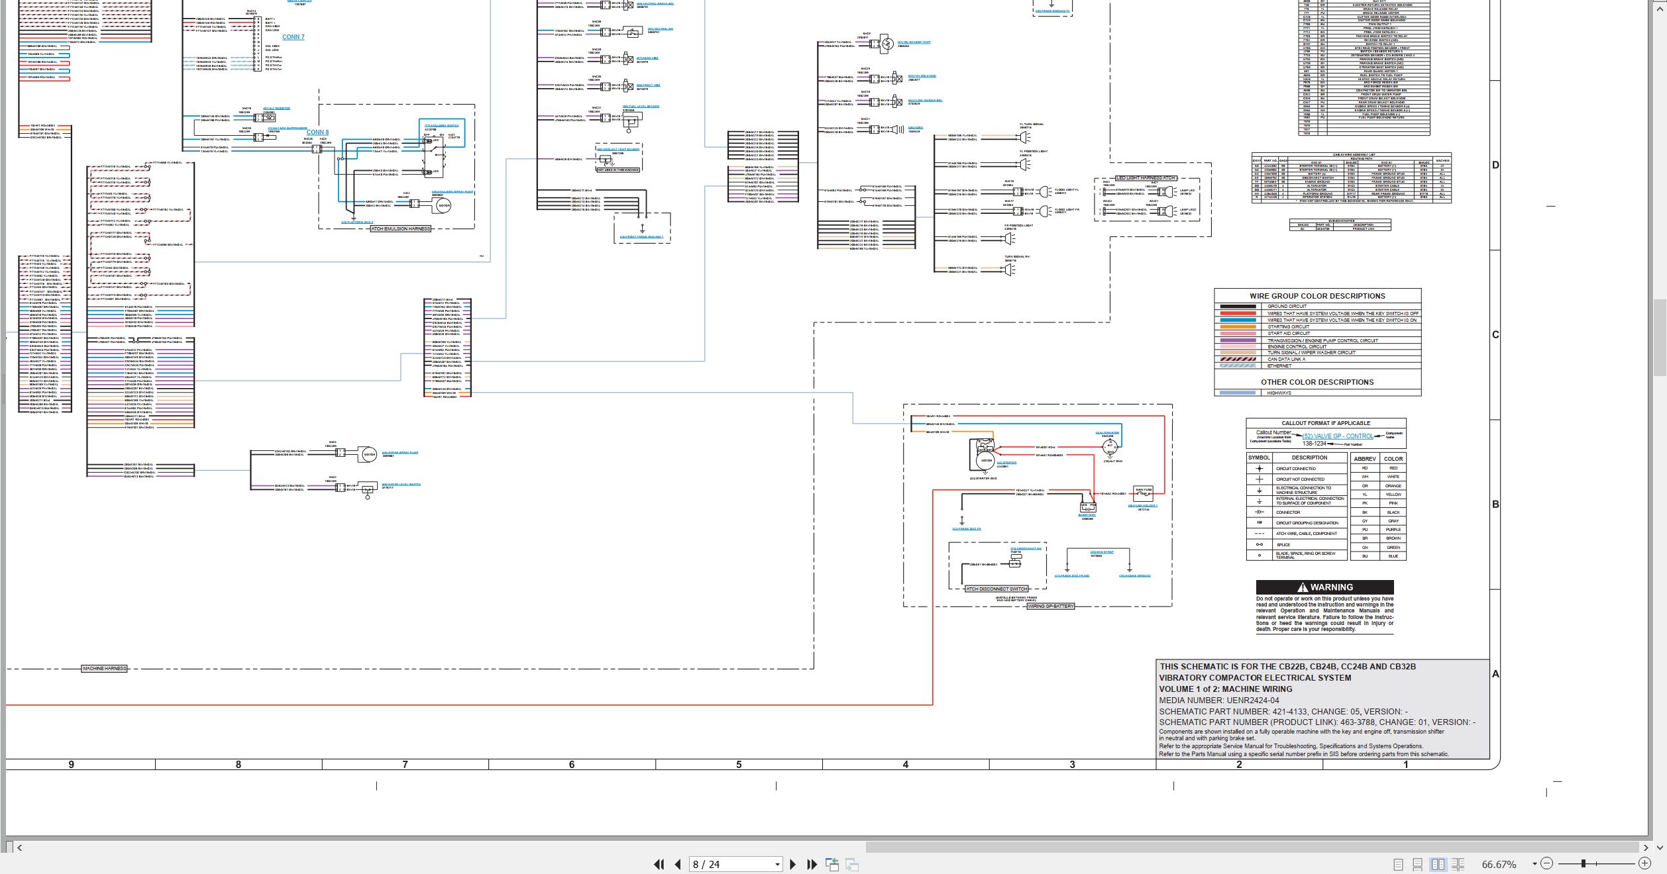This screenshot has width=1667, height=874.
Task: Zoom out with the minus icon
Action: pyautogui.click(x=1546, y=863)
